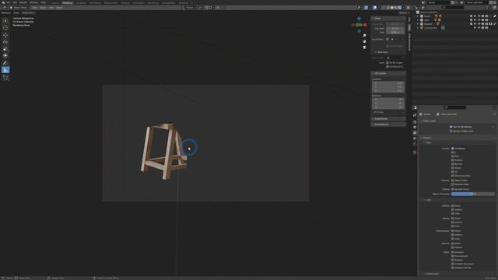Click the Options button in viewport header

404,13
